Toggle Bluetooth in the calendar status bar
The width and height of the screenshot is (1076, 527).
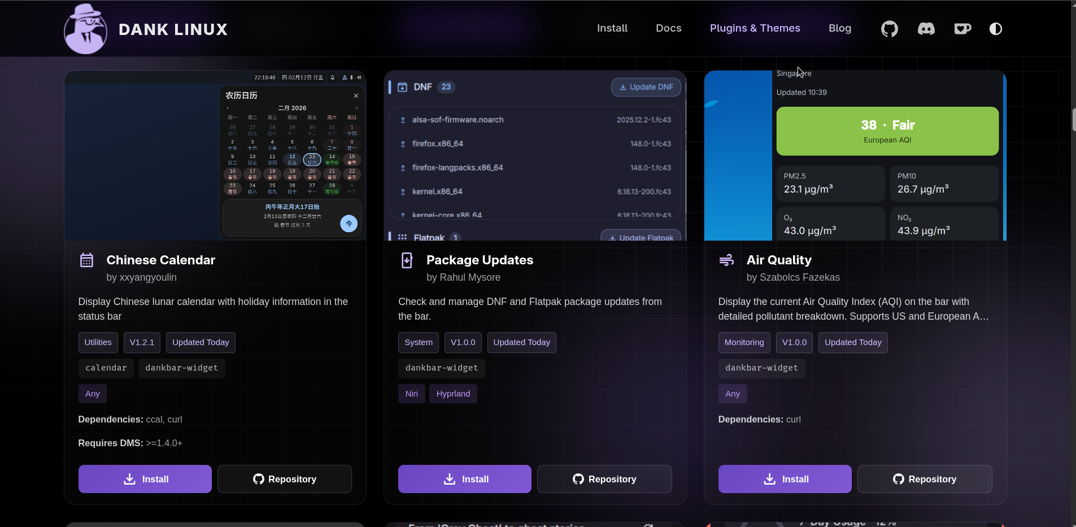pyautogui.click(x=351, y=78)
